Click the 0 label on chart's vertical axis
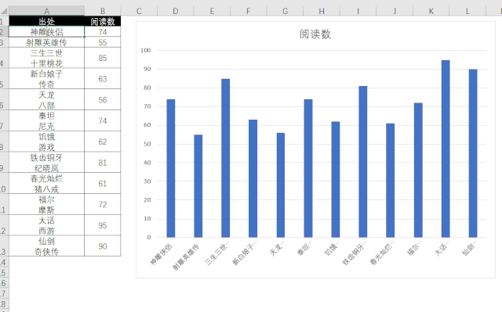Viewport: 502px width, 312px height. tap(149, 237)
